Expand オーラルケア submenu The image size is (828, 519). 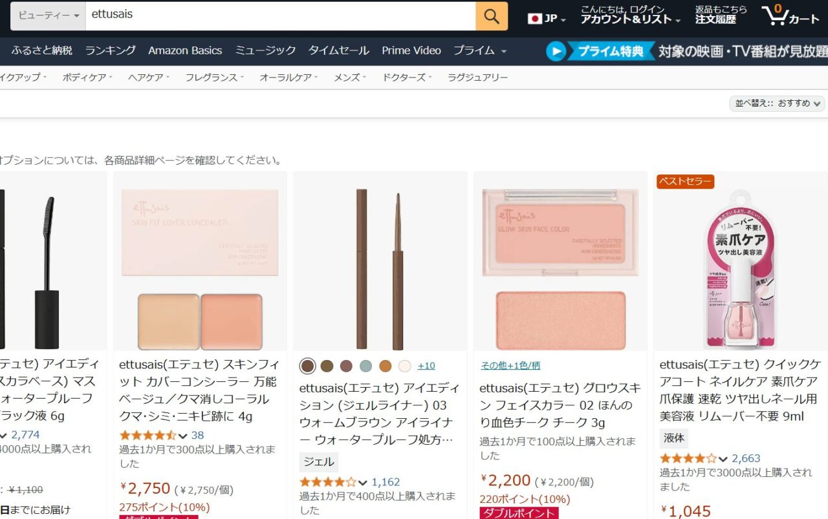coord(289,78)
